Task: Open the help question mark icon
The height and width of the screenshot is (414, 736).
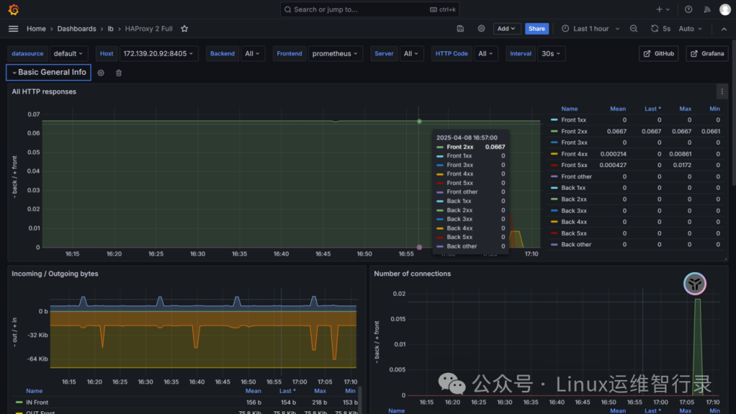Action: coord(688,10)
